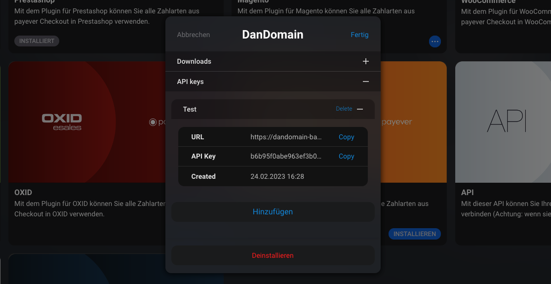
Task: Copy the URL value
Action: (346, 137)
